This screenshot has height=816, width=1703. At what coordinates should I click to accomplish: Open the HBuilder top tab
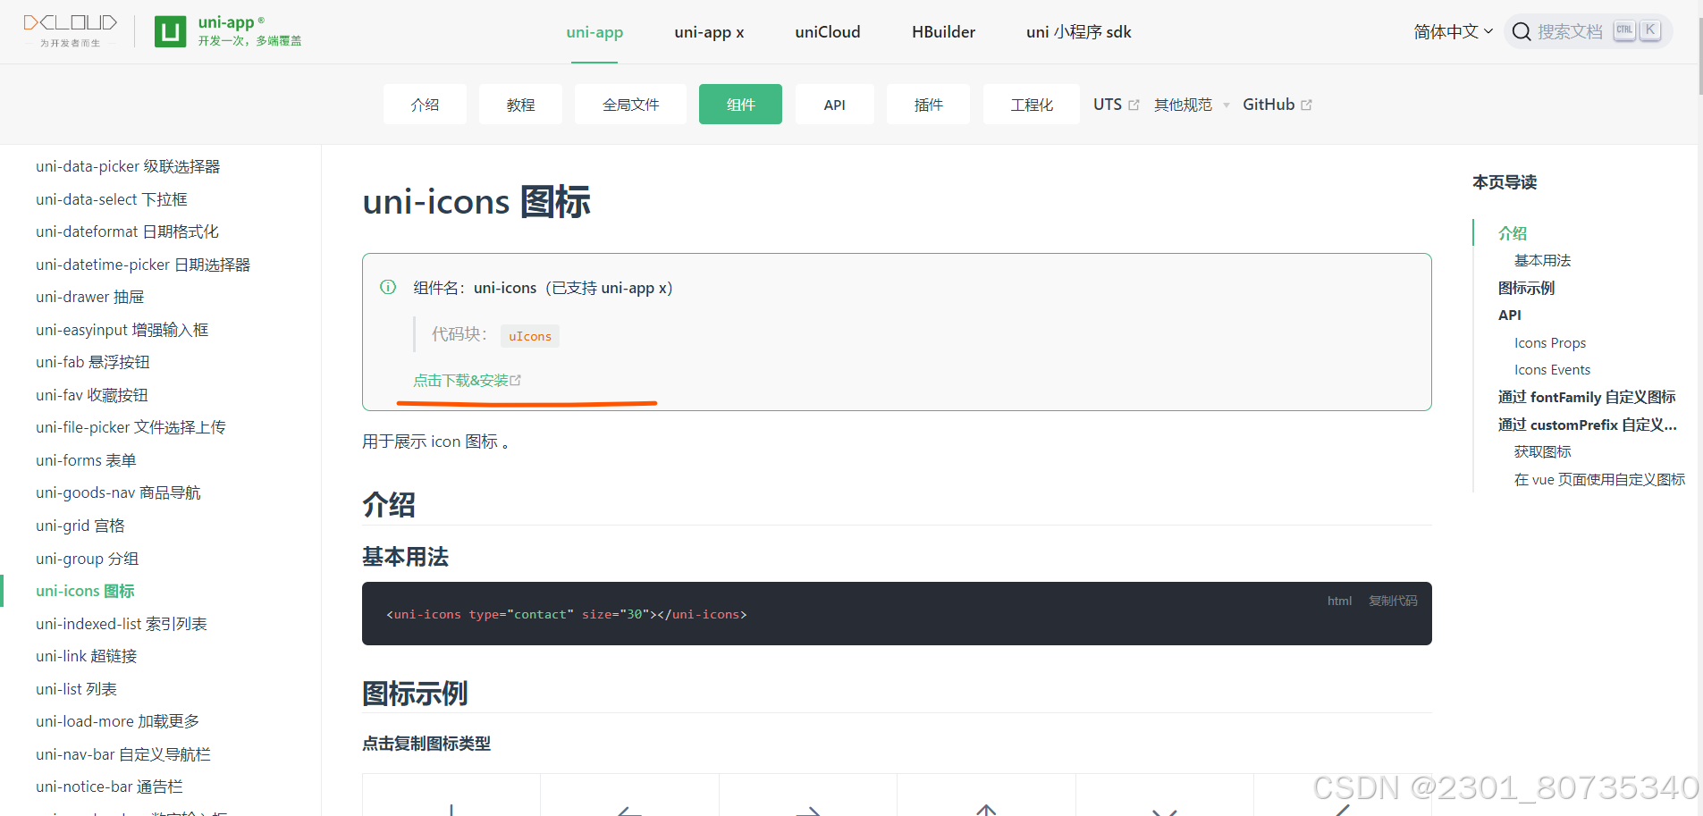click(943, 32)
